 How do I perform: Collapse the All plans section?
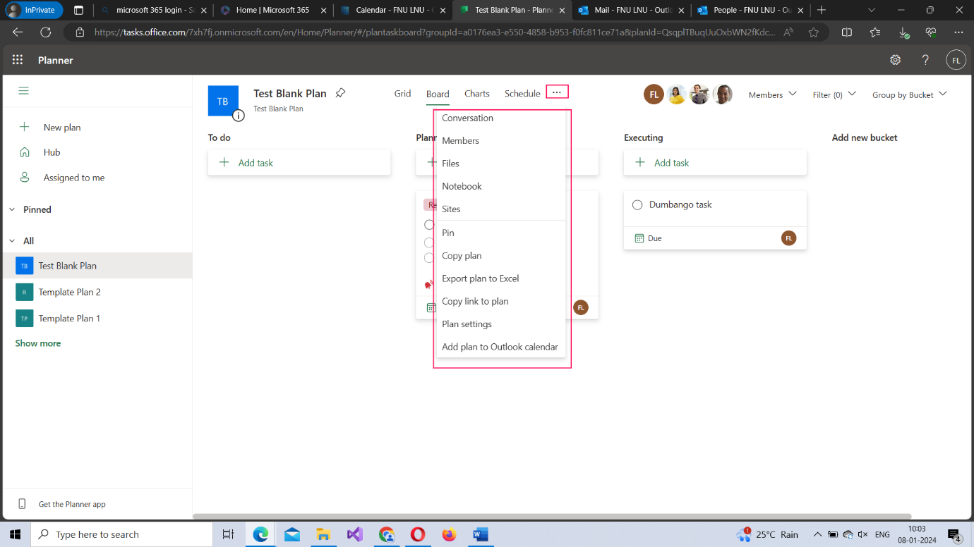[12, 240]
